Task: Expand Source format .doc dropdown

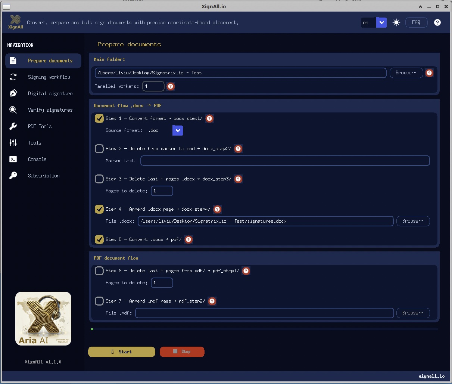Action: coord(178,130)
